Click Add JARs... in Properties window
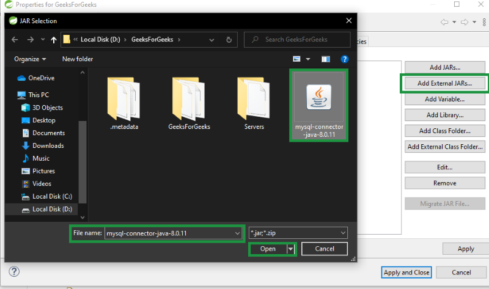 click(x=445, y=67)
